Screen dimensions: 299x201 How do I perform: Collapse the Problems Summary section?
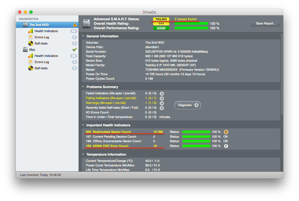83,87
